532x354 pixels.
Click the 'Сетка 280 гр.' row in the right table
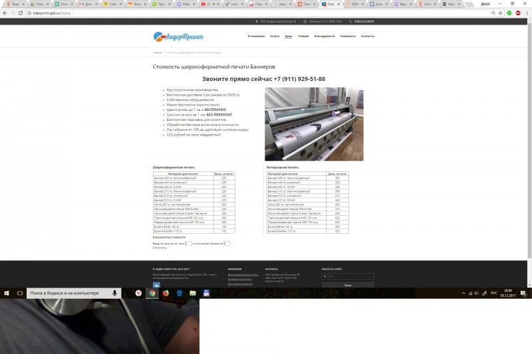[x=307, y=205]
